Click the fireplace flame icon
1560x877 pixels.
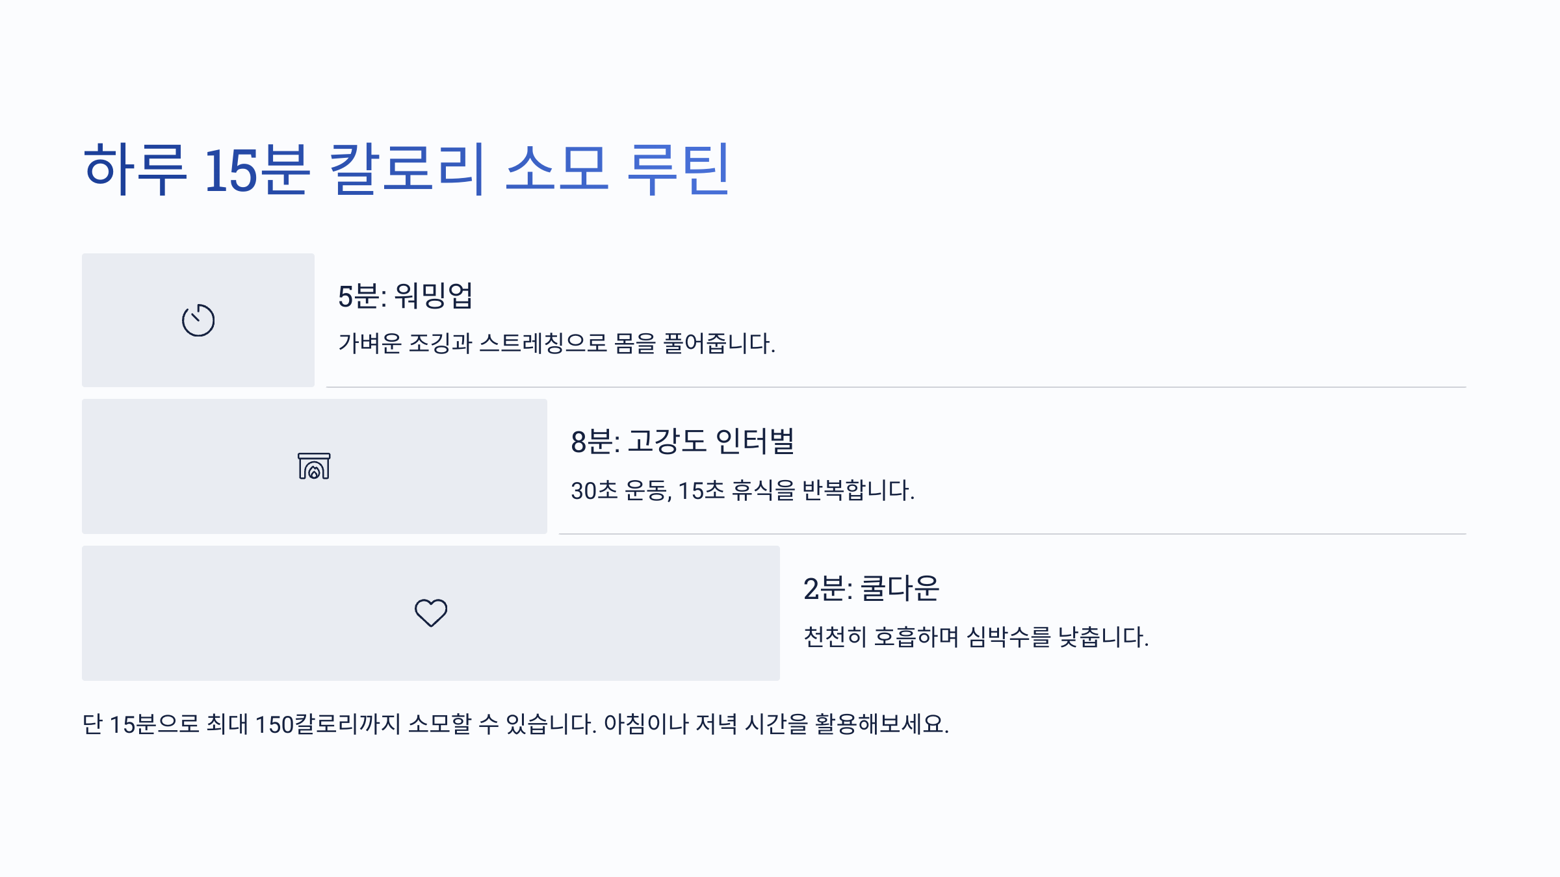[x=314, y=466]
